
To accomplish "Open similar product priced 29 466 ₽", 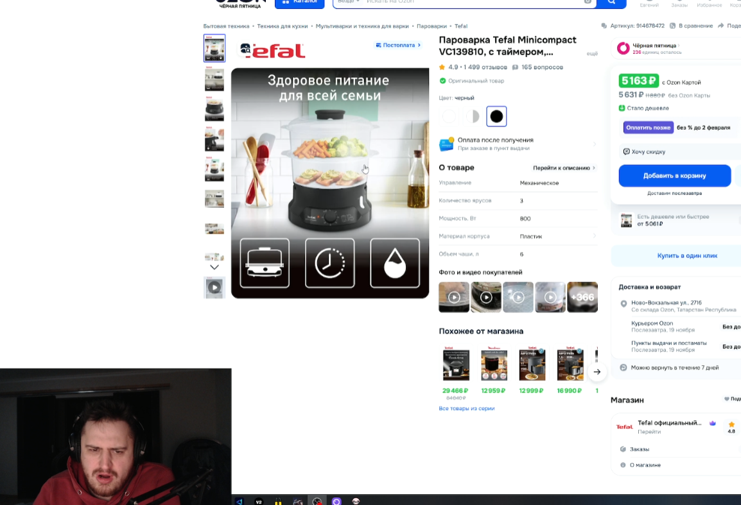I will [x=456, y=364].
